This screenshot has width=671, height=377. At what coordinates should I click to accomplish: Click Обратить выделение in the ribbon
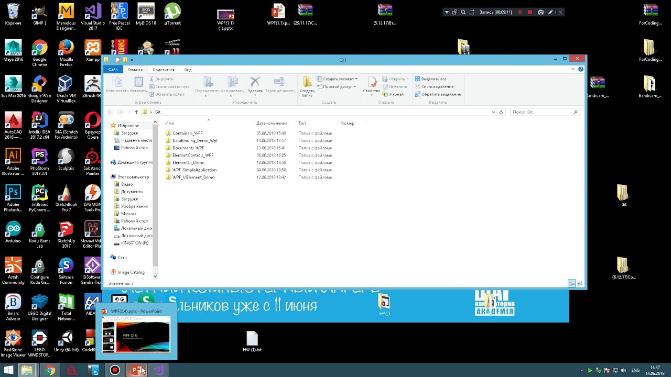[438, 94]
